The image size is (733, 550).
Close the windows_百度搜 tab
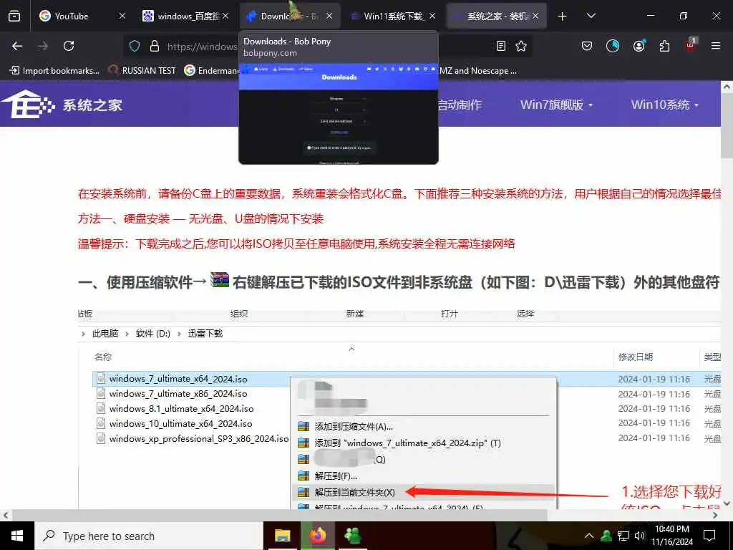[225, 16]
